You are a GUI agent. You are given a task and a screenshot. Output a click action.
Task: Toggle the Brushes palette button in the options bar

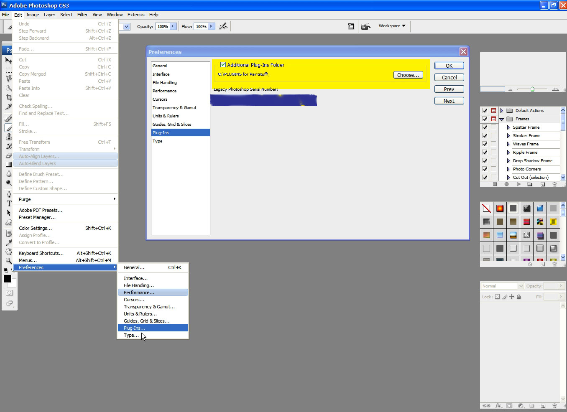[x=351, y=26]
